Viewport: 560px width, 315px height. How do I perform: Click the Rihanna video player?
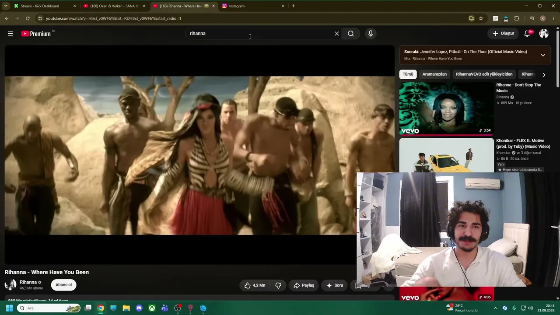point(199,155)
